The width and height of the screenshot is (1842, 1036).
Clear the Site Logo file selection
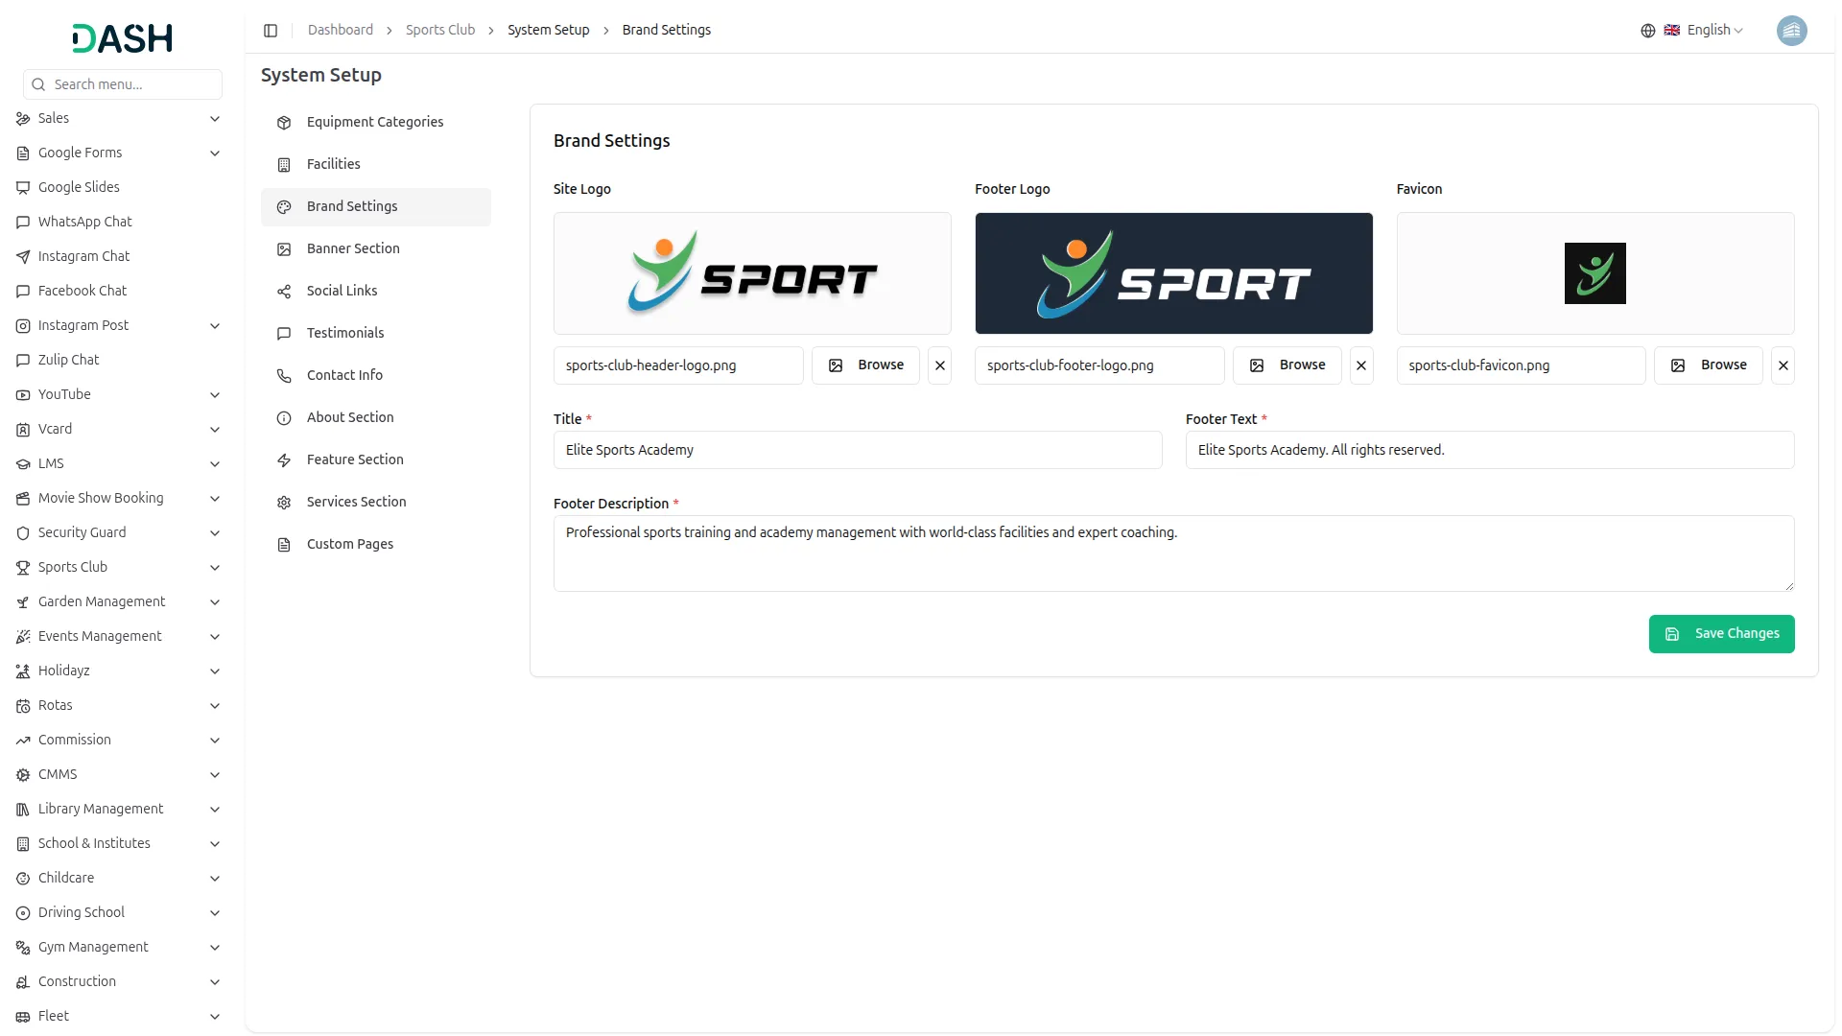(x=939, y=365)
